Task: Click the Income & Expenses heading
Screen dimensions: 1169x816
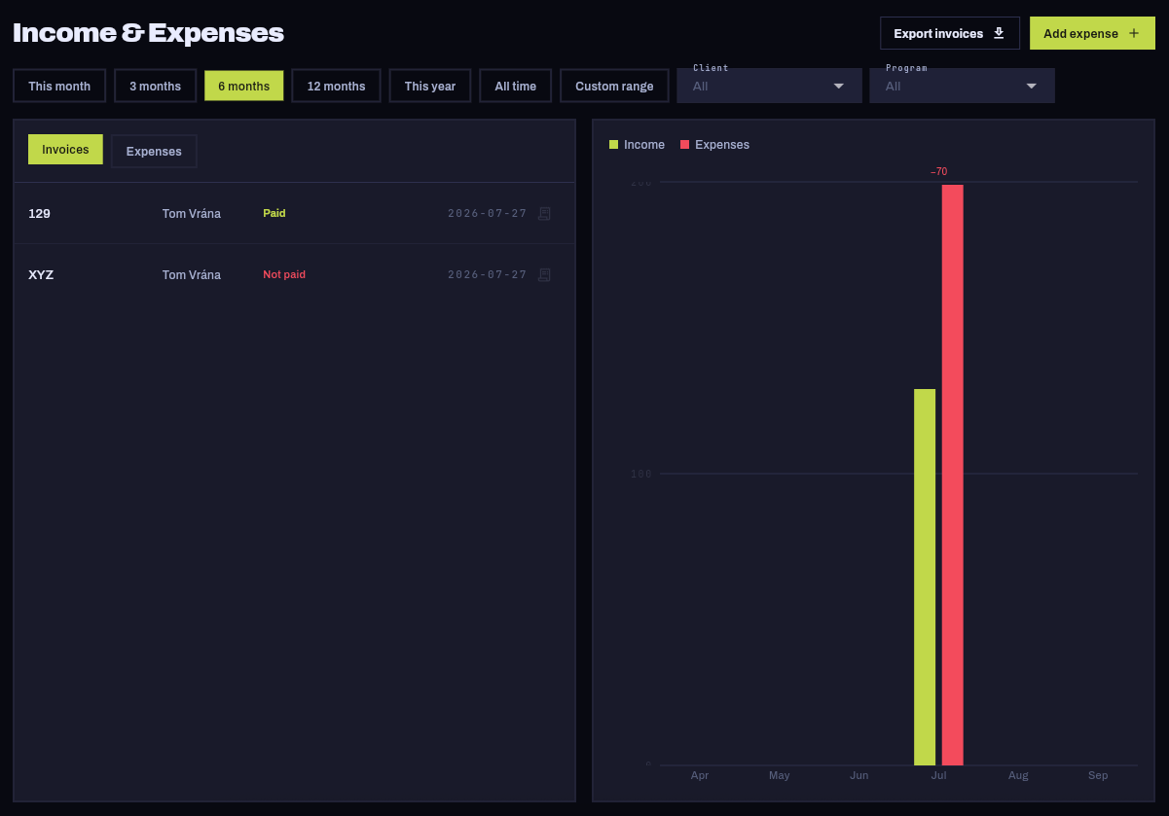Action: pyautogui.click(x=148, y=33)
